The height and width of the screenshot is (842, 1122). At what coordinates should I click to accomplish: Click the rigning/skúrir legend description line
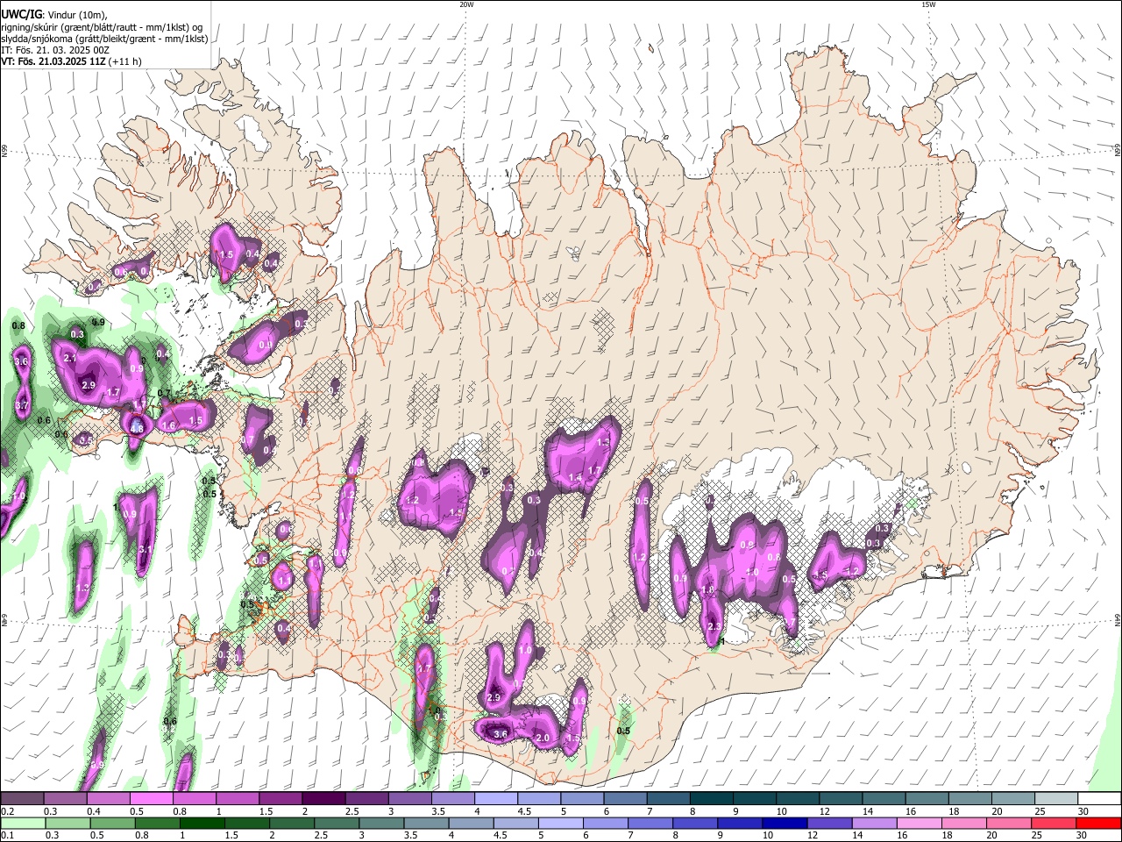(x=102, y=27)
